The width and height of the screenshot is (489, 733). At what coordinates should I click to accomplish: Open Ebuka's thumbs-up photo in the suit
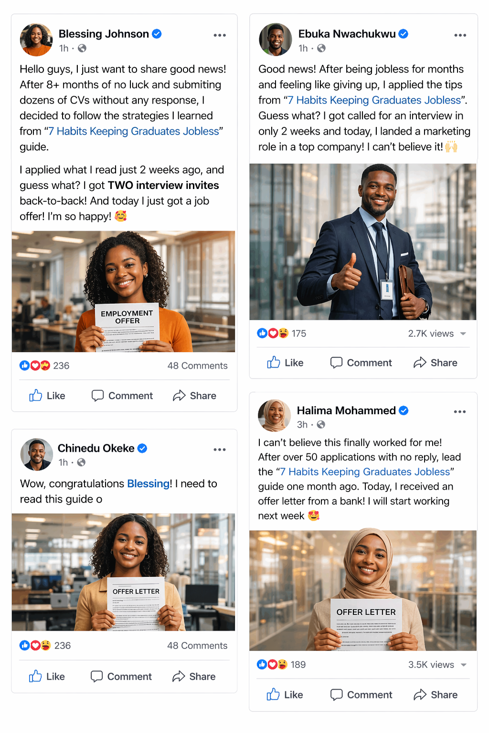(x=363, y=241)
